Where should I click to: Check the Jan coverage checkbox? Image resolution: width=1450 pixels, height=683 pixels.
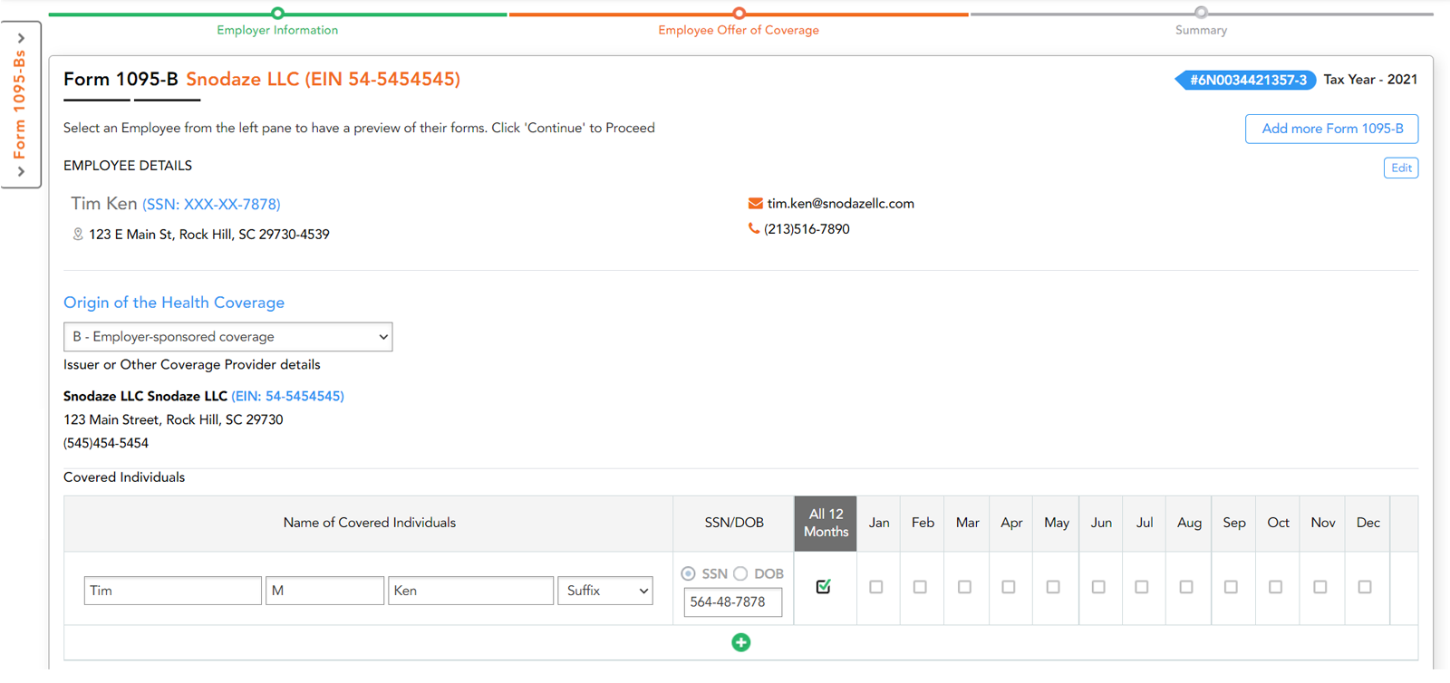[875, 587]
